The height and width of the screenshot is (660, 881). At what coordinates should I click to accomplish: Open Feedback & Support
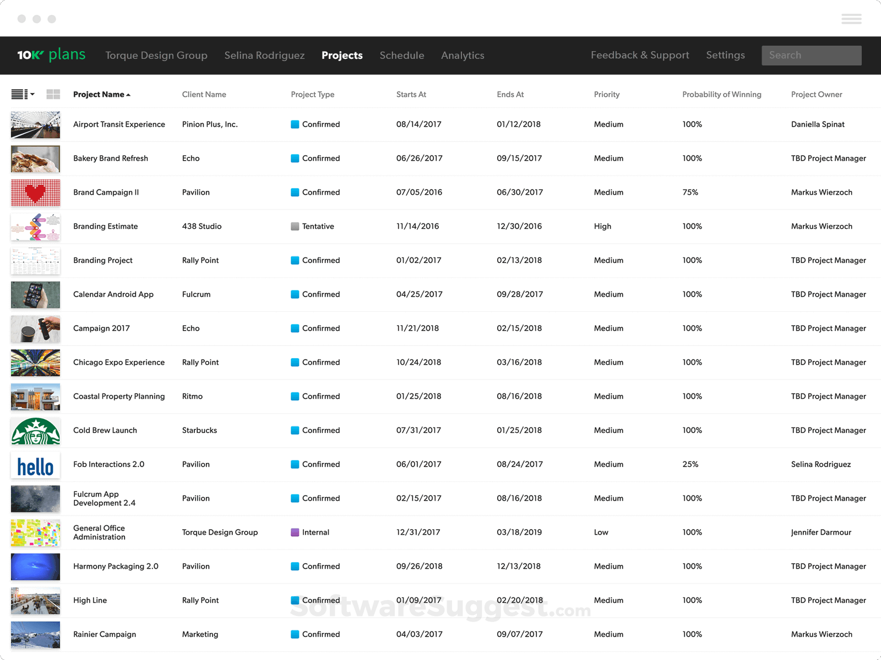[640, 55]
